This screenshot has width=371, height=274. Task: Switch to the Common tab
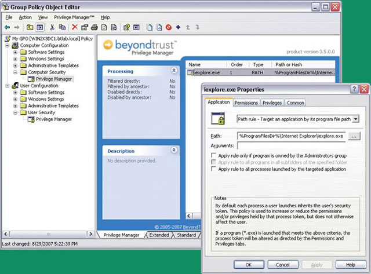295,103
